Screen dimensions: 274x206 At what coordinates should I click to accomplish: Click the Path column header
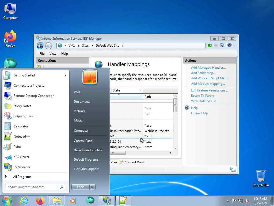[158, 97]
